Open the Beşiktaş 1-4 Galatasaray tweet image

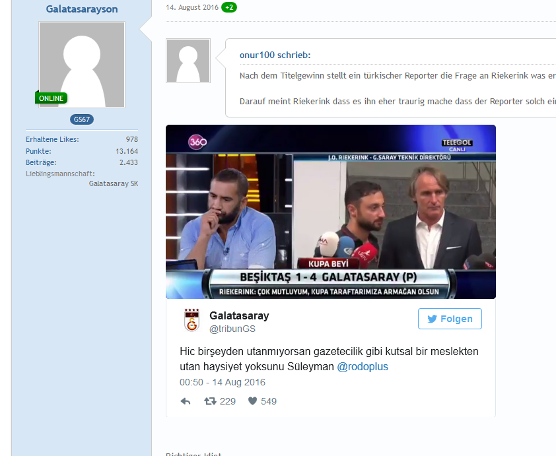pyautogui.click(x=330, y=211)
